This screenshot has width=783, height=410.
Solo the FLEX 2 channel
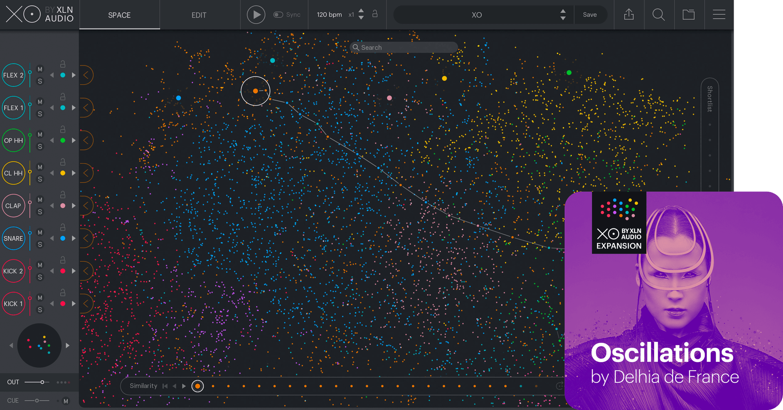point(40,81)
